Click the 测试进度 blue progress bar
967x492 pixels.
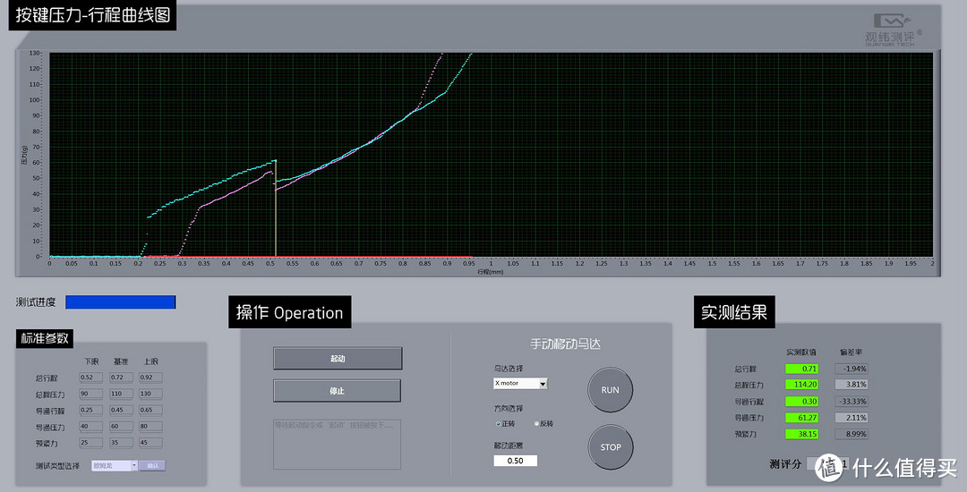click(x=120, y=302)
